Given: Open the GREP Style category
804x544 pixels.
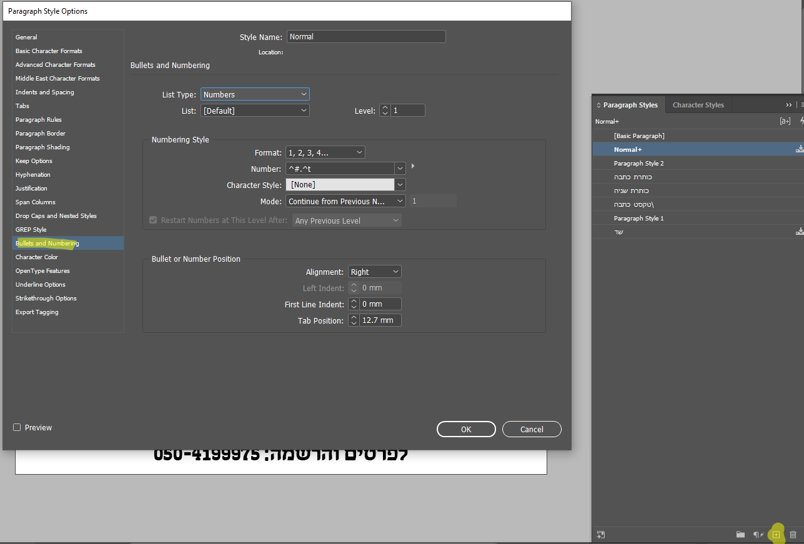Looking at the screenshot, I should [68, 230].
